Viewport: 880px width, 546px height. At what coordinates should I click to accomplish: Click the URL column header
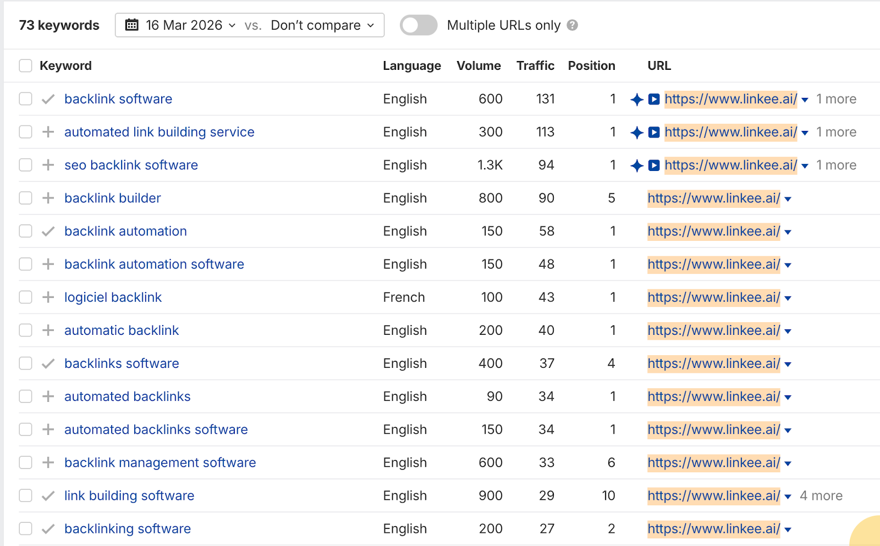(659, 66)
